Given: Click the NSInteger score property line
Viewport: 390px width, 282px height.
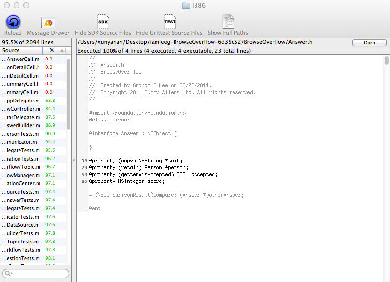Looking at the screenshot, I should (x=127, y=181).
